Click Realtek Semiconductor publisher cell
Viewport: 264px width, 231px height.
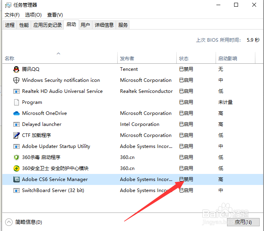pos(146,91)
